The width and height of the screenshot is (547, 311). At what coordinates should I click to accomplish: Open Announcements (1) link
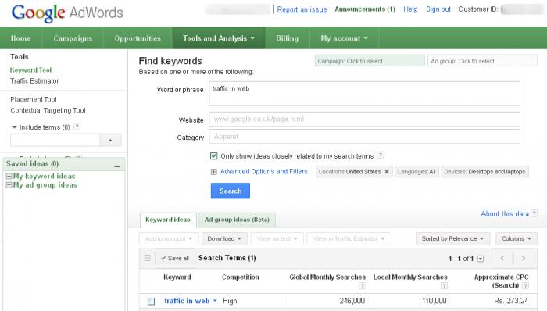click(365, 9)
